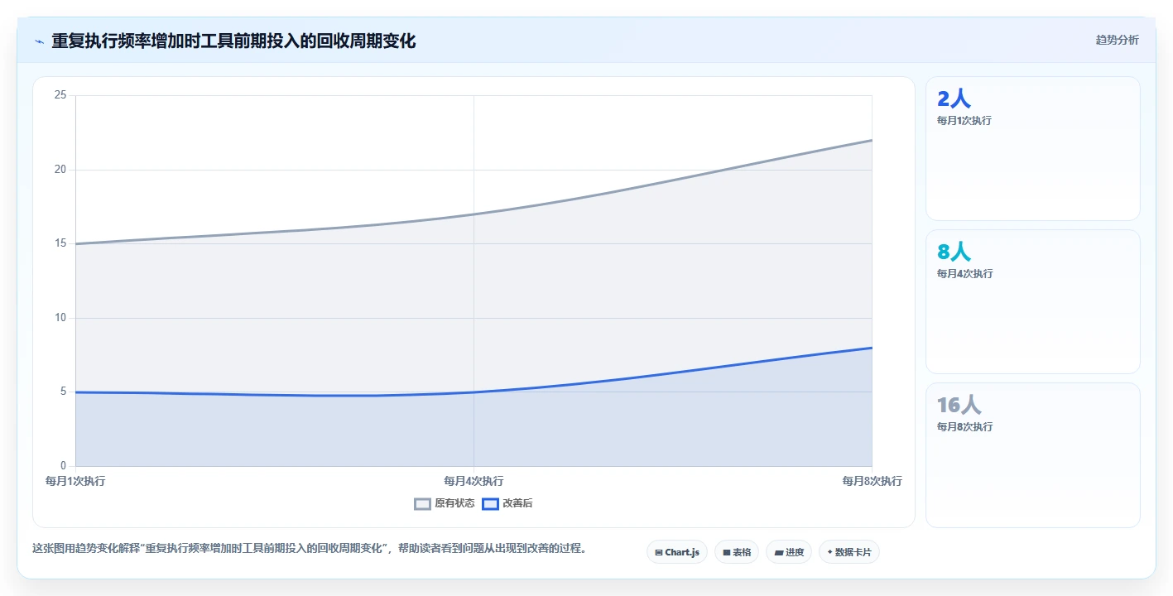Viewport: 1173px width, 596px height.
Task: Select the 数据卡片 tag
Action: point(849,552)
